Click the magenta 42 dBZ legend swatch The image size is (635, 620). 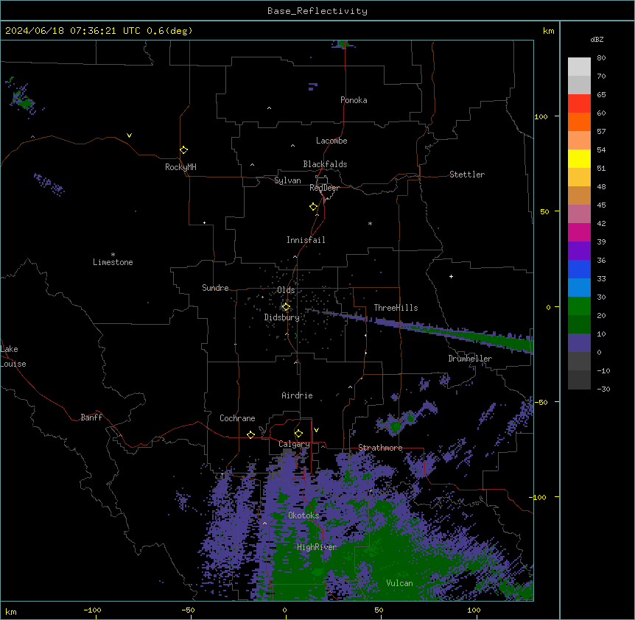point(579,232)
